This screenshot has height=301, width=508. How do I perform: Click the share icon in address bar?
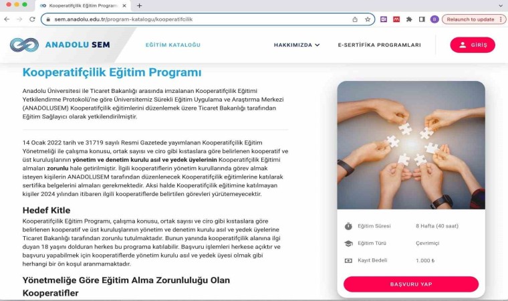point(355,19)
